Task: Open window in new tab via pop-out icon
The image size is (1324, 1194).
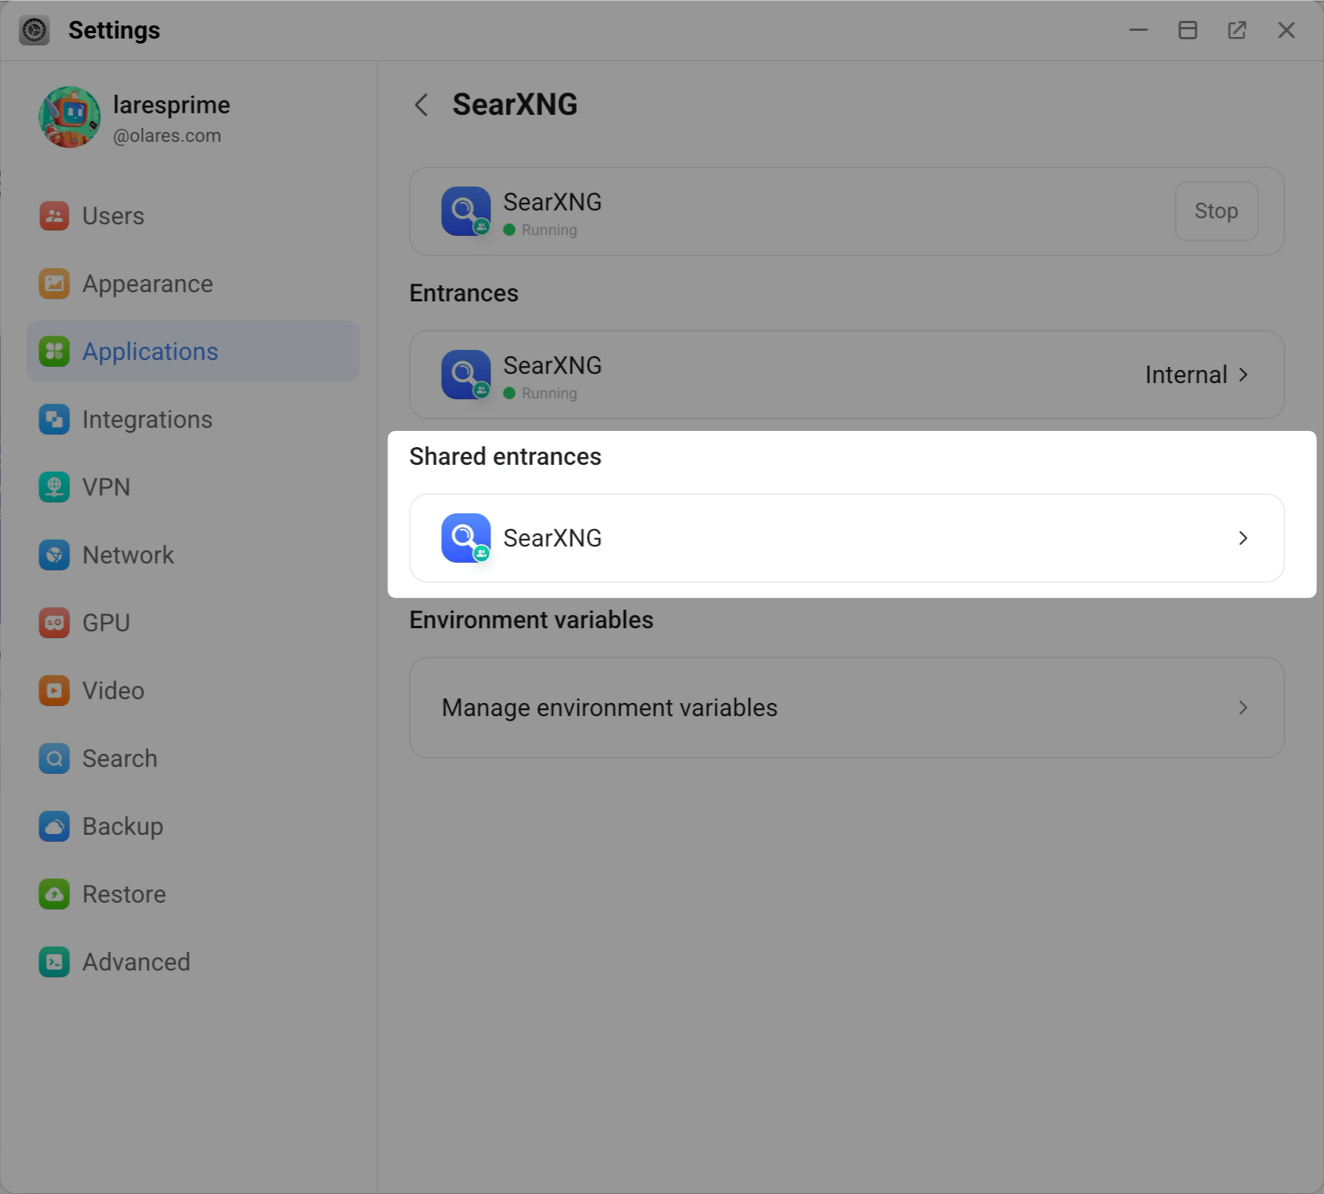Action: coord(1237,30)
